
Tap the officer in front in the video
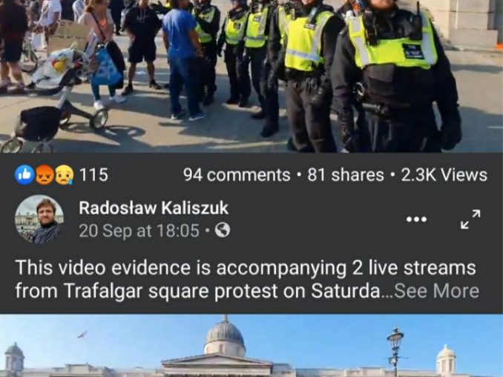tap(397, 77)
